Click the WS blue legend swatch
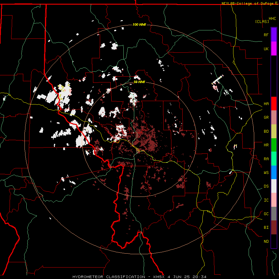 coord(274,172)
